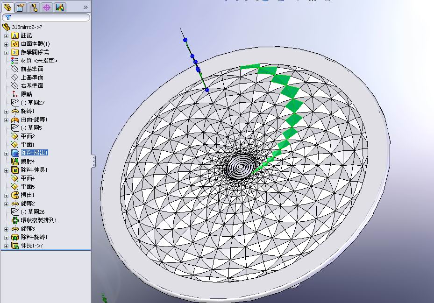Click the 草圖26 sketch icon
Screen dimensions: 434x303
14,211
